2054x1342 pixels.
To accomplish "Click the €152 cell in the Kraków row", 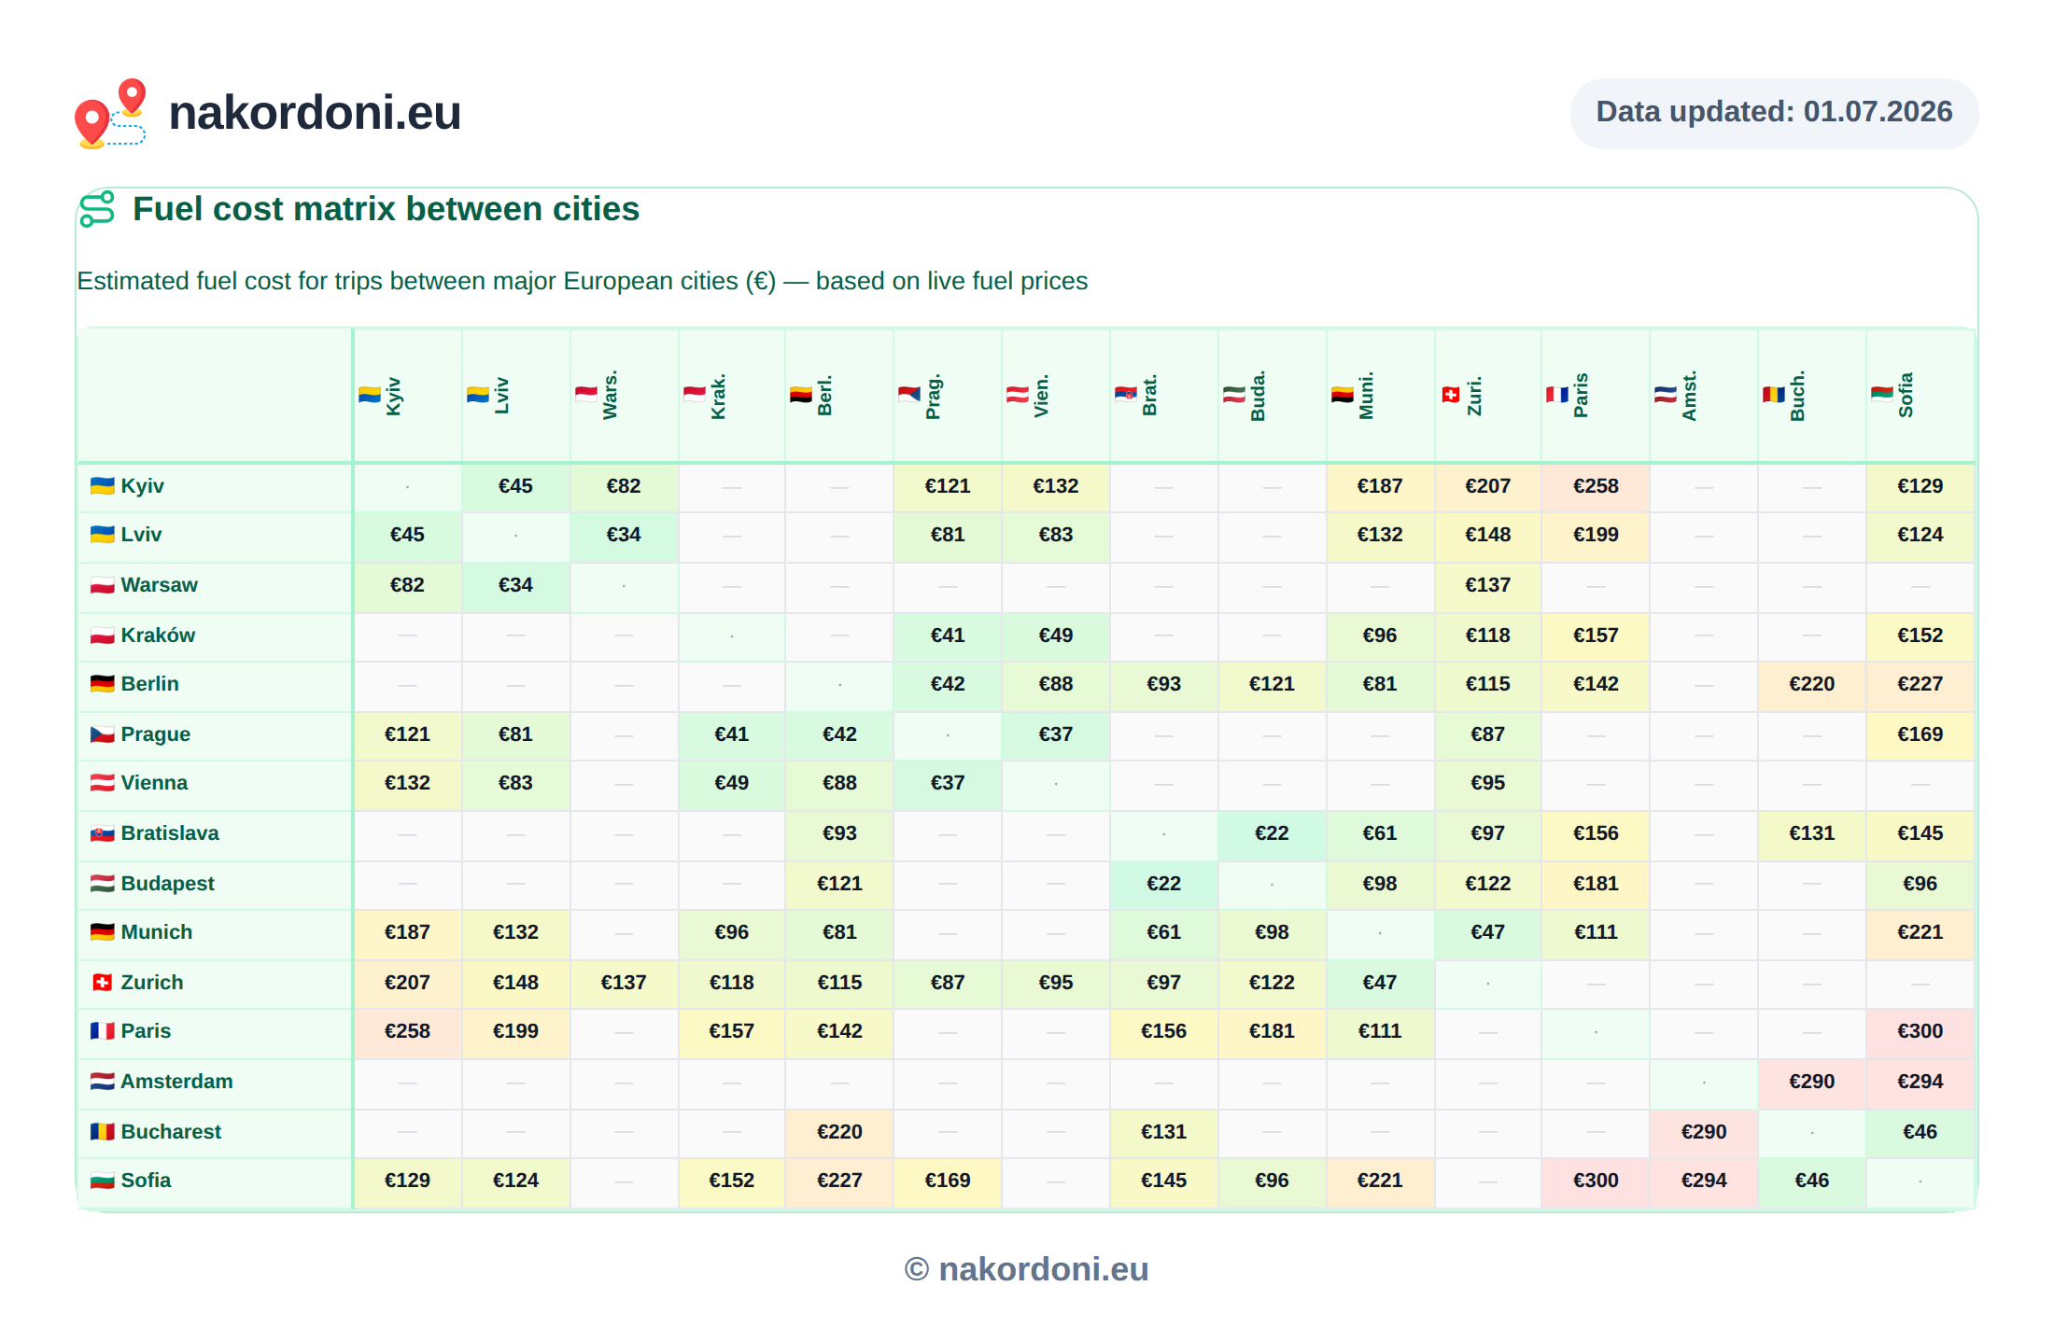I will click(1920, 636).
